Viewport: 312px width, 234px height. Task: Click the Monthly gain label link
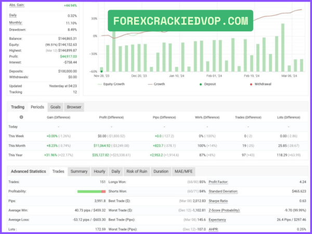point(16,23)
